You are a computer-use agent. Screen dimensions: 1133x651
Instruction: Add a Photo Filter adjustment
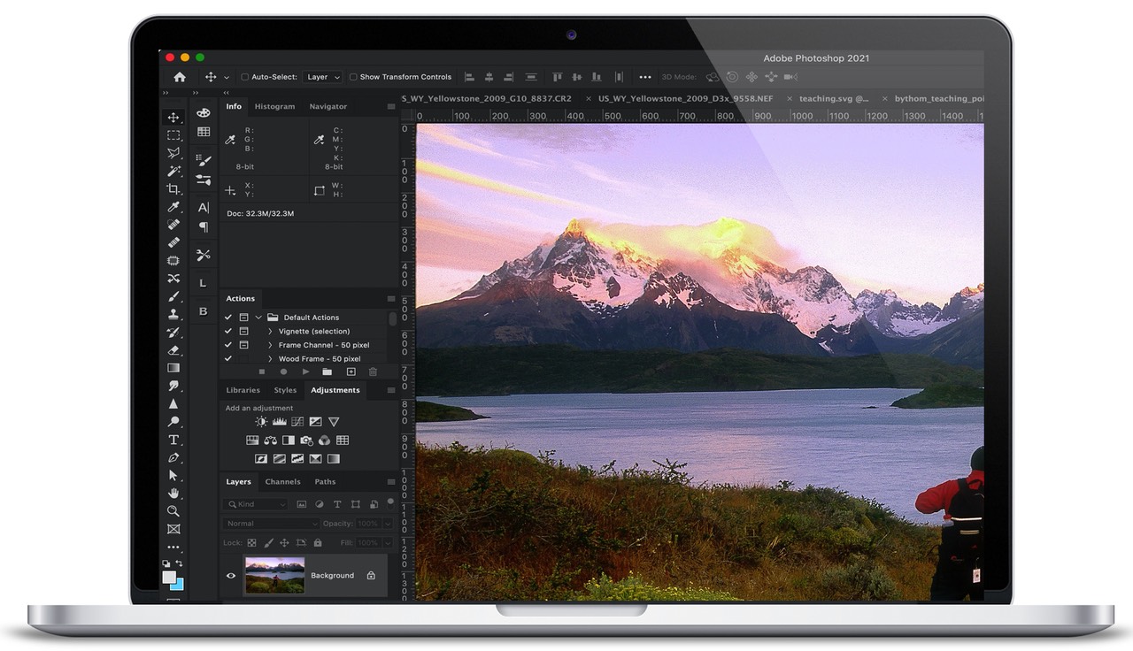pyautogui.click(x=306, y=440)
